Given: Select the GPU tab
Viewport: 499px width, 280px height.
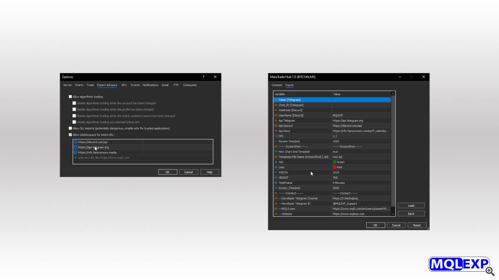Looking at the screenshot, I should tap(124, 85).
